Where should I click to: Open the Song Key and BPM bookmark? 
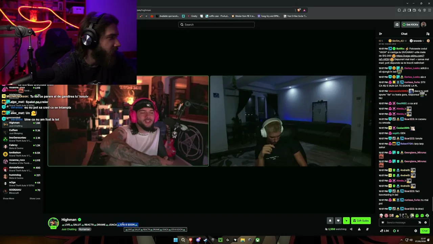click(x=269, y=16)
